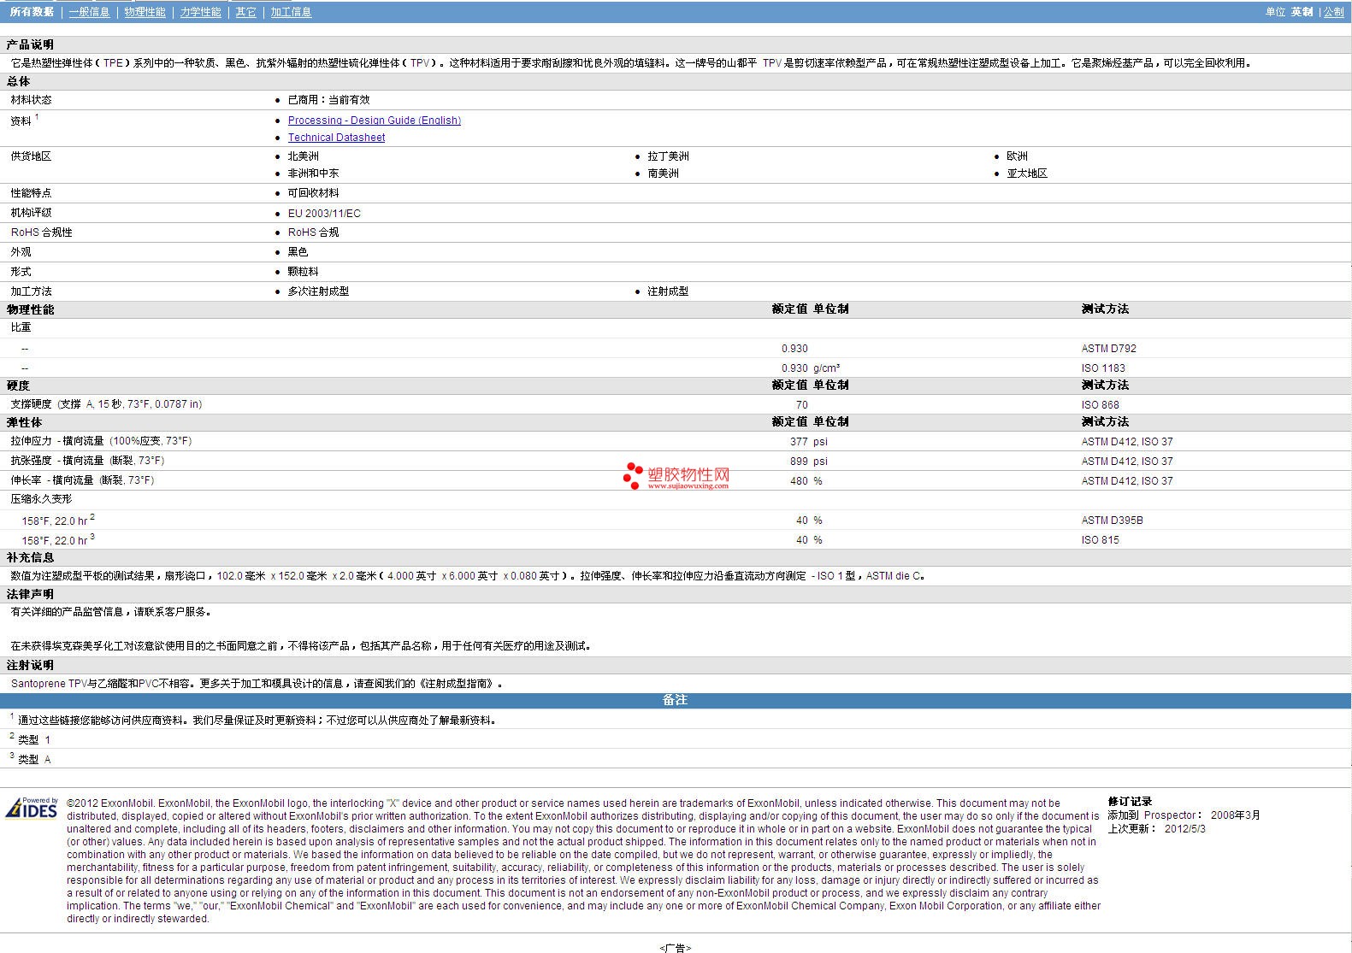Select the 已商用：当前有效 value
This screenshot has height=953, width=1352.
(328, 100)
